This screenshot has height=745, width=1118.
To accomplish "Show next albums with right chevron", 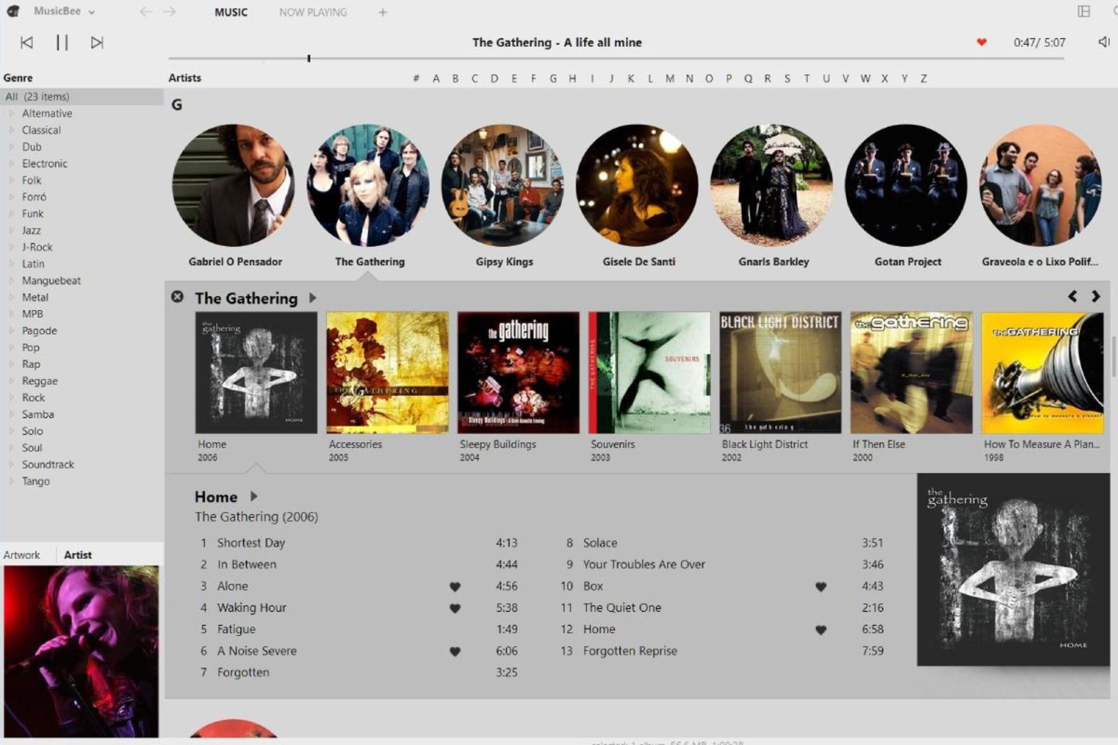I will [1095, 296].
